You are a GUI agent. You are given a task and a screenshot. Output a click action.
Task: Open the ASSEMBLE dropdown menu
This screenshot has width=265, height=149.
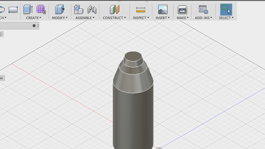[85, 18]
